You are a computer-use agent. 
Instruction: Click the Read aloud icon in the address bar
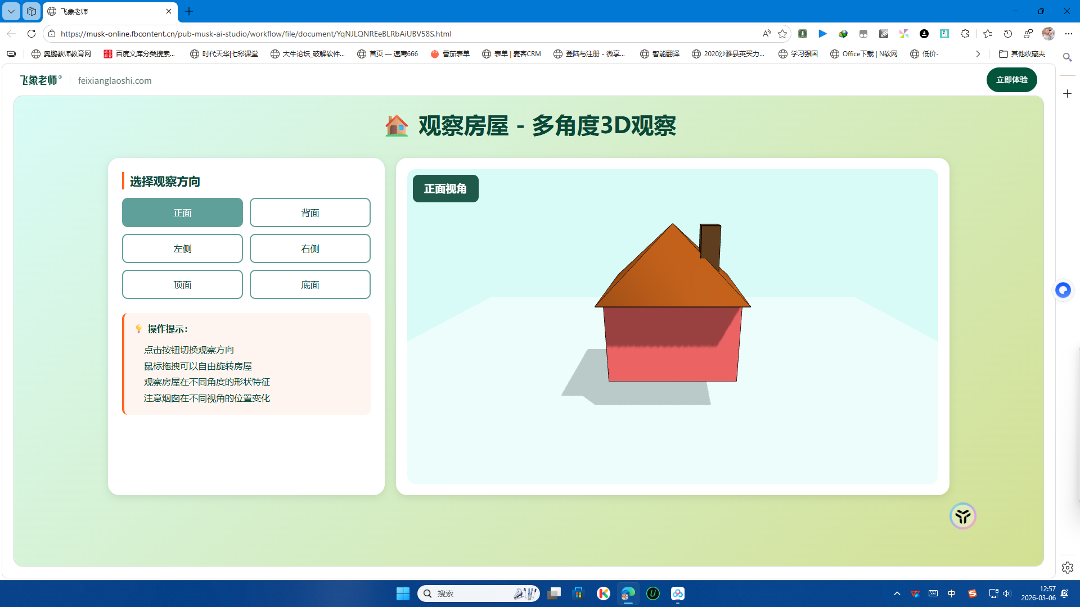pos(767,34)
